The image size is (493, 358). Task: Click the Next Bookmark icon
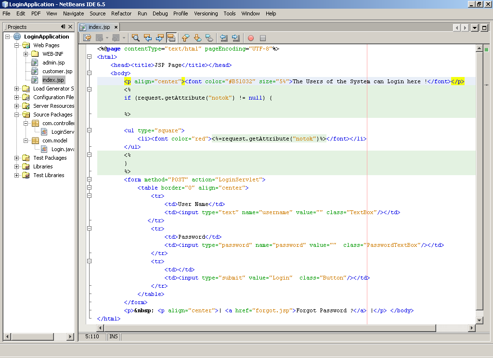[x=197, y=38]
